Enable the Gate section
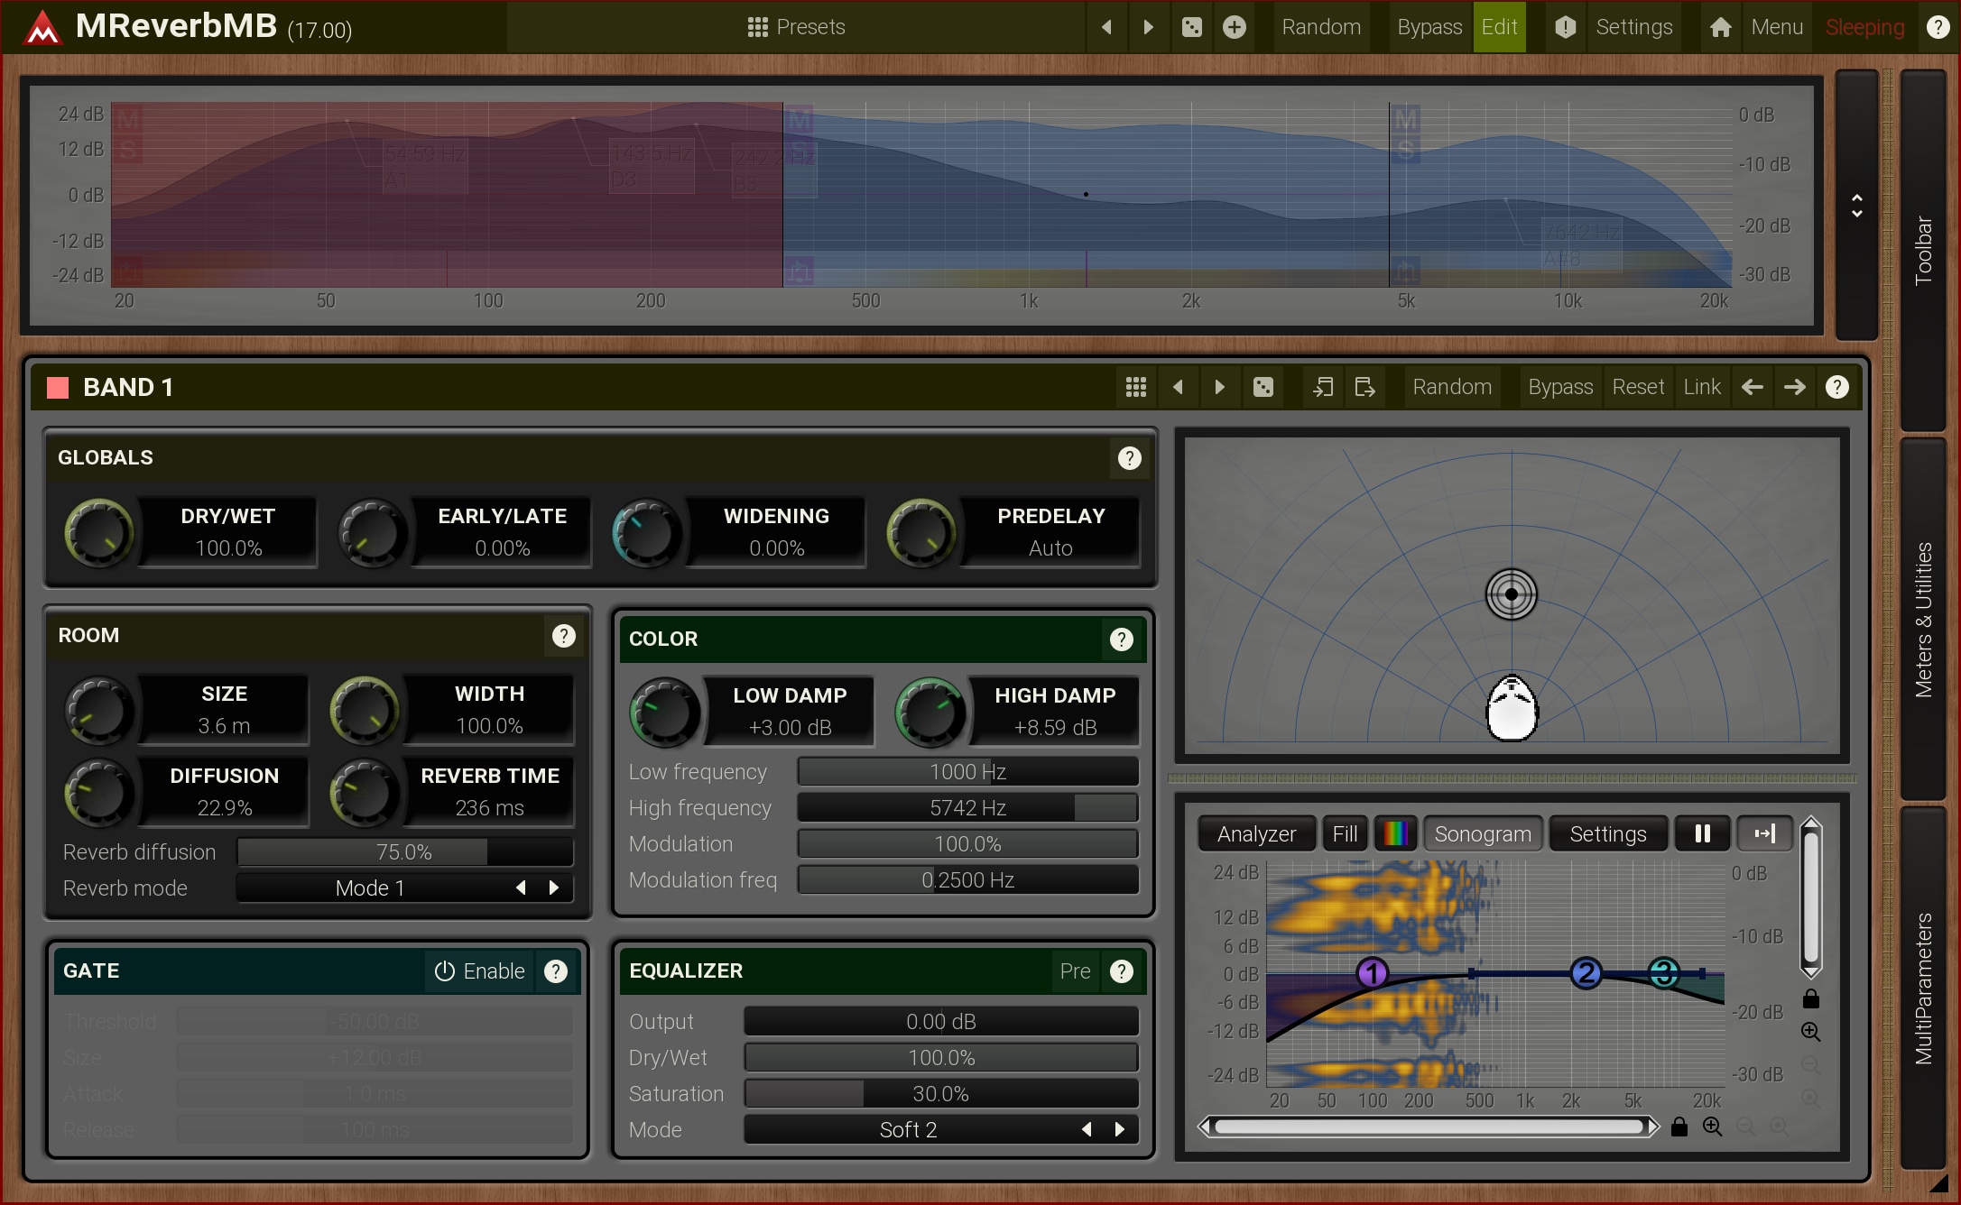 pos(479,971)
